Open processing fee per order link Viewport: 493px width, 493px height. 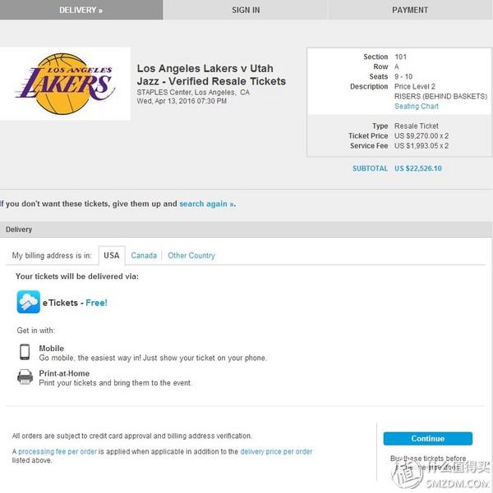tap(58, 451)
